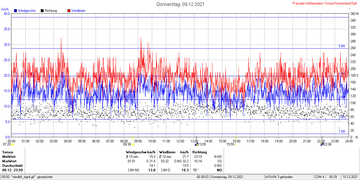Click the sun icon next to 08:38

[x=133, y=144]
